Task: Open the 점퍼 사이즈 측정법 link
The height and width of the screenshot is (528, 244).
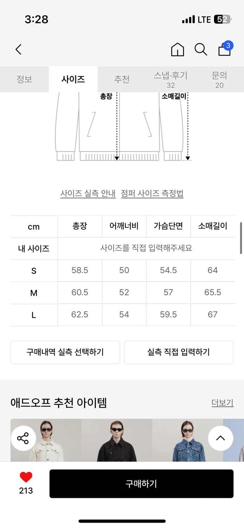Action: point(152,193)
